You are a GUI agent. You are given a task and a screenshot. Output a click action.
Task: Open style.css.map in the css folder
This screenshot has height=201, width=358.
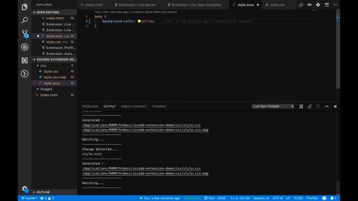coord(54,77)
